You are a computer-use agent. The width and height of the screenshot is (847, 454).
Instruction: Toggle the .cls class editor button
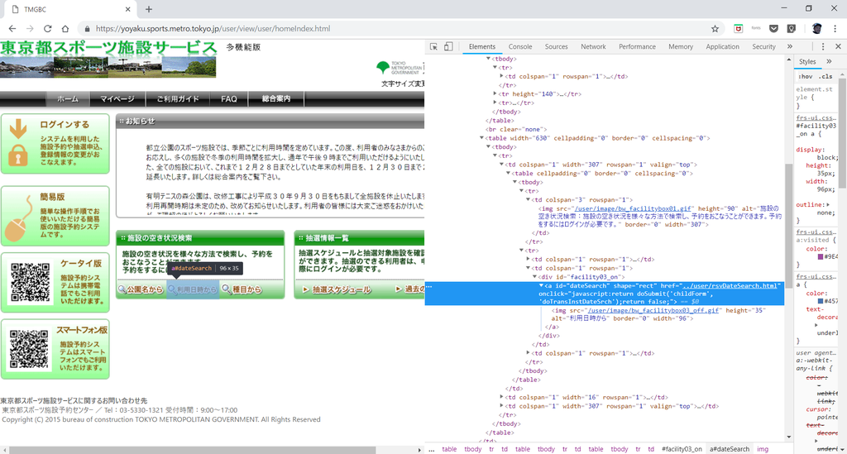click(826, 76)
